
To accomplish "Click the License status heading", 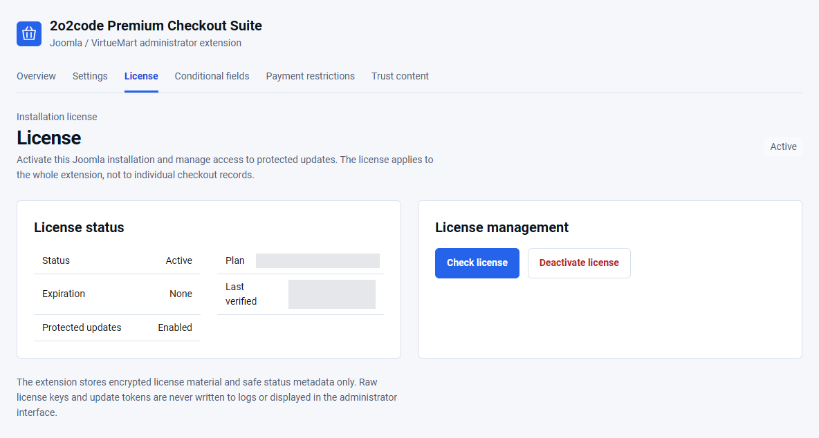I will pos(79,227).
